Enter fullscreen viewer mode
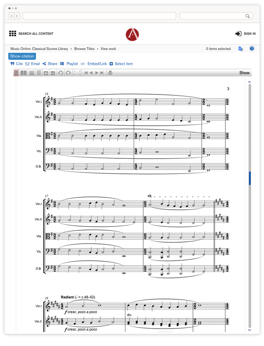The height and width of the screenshot is (346, 264). coord(77,73)
